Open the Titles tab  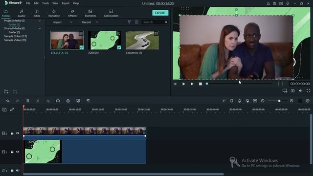(37, 13)
